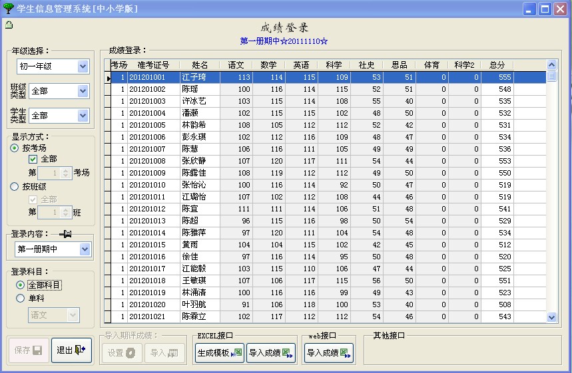Select student name 彭永琪
The width and height of the screenshot is (572, 373).
(x=194, y=137)
